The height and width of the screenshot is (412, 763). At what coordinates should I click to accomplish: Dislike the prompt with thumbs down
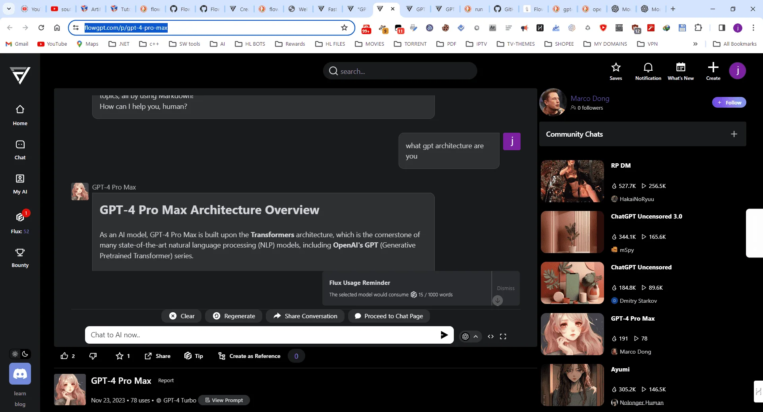point(93,356)
